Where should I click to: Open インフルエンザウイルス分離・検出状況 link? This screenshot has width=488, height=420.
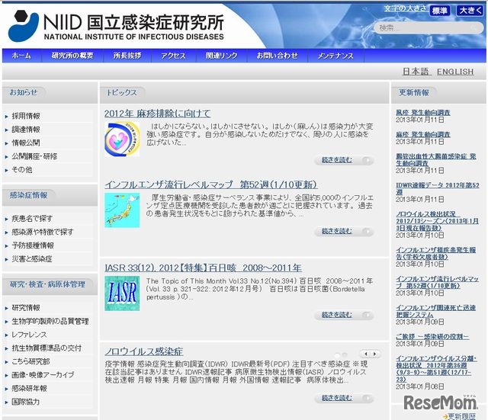click(x=436, y=369)
